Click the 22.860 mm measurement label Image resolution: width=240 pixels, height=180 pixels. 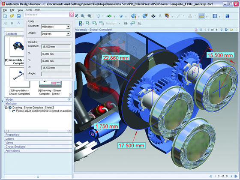(116, 58)
